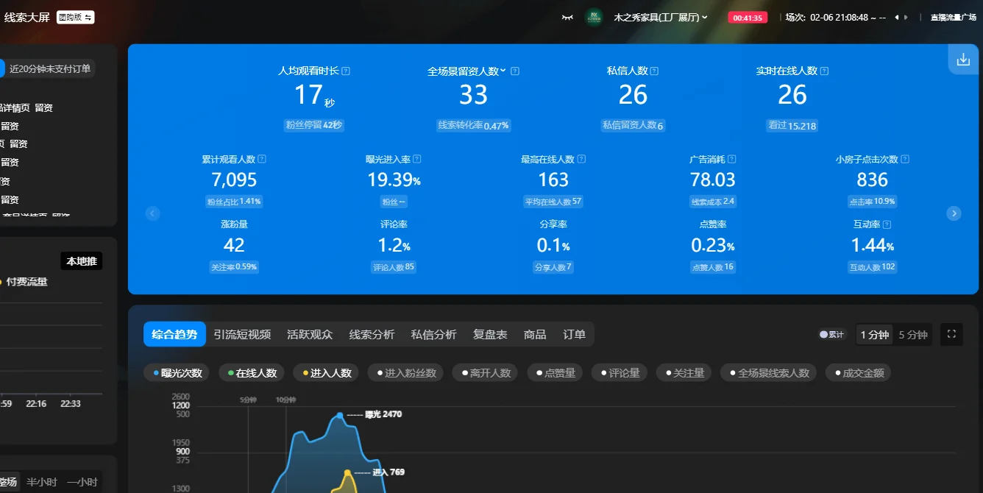This screenshot has height=493, width=983.
Task: Toggle 曝光次数 series in chart
Action: [178, 373]
